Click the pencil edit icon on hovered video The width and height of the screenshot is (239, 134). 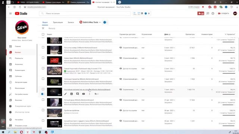coord(66,94)
